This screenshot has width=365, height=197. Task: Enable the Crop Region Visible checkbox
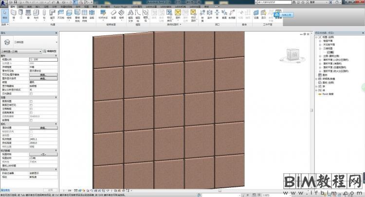click(x=31, y=104)
